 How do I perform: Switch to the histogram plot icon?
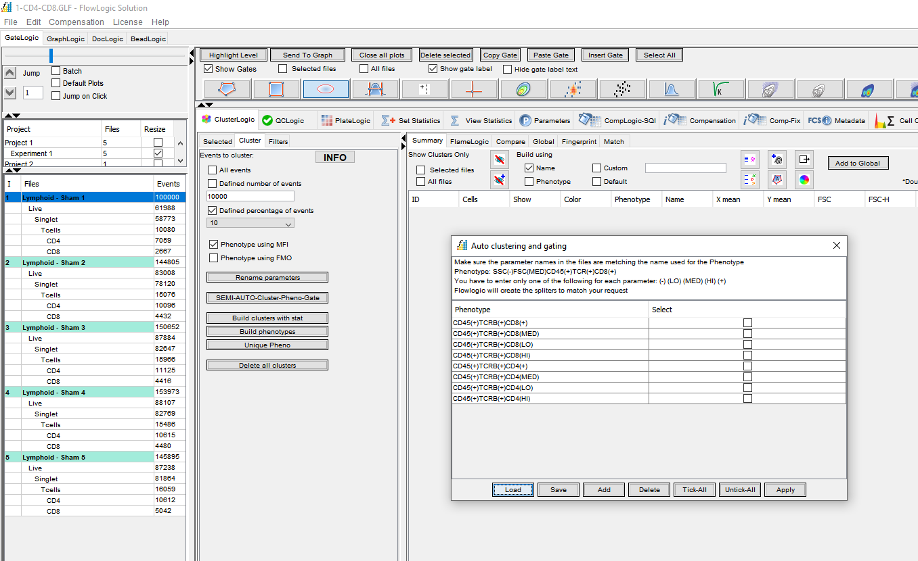tap(672, 89)
